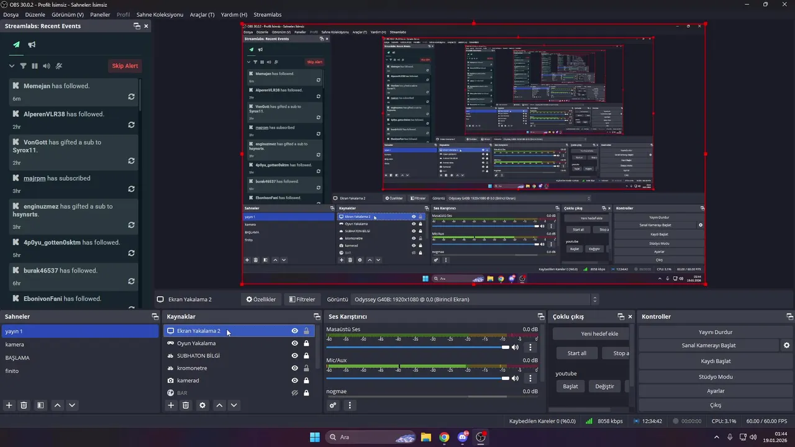795x447 pixels.
Task: Replay the burak46537 follow alert
Action: tap(131, 281)
